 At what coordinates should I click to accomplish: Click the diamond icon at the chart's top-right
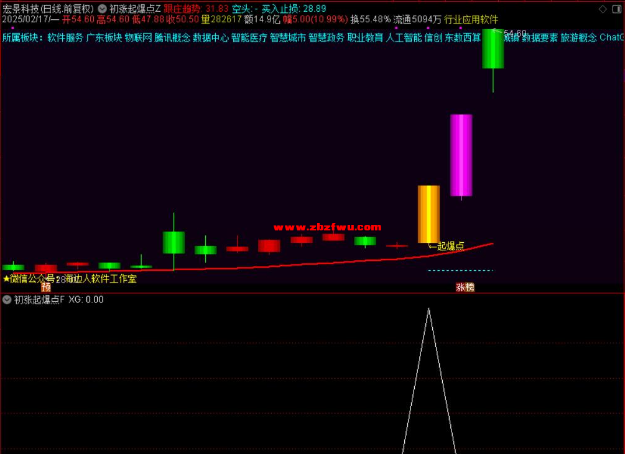coord(603,9)
